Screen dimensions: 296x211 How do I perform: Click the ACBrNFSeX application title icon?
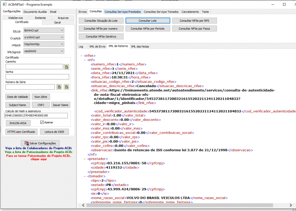click(x=5, y=4)
